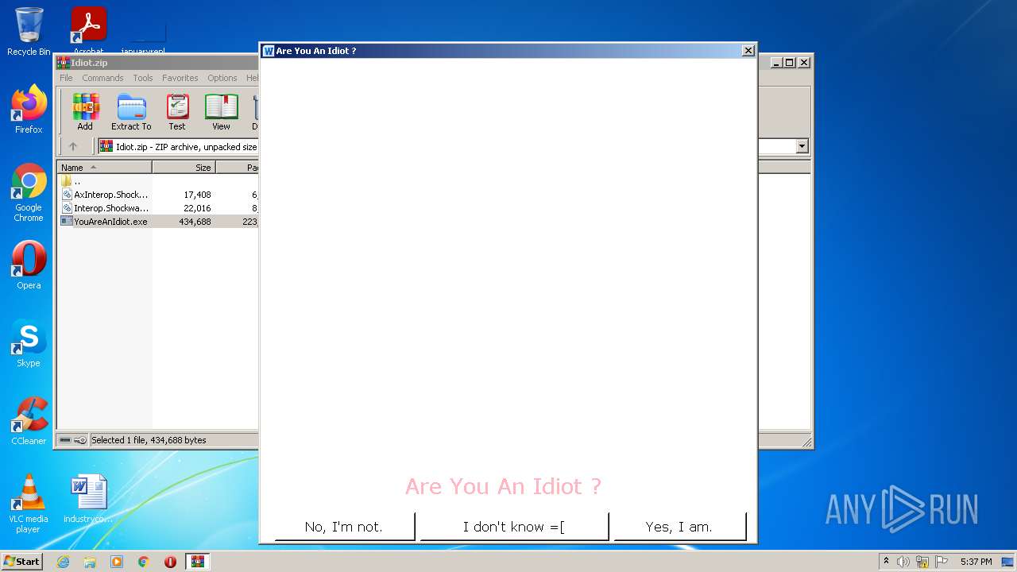Select the AxInterop.Shock... file row
The width and height of the screenshot is (1017, 572).
(x=157, y=195)
